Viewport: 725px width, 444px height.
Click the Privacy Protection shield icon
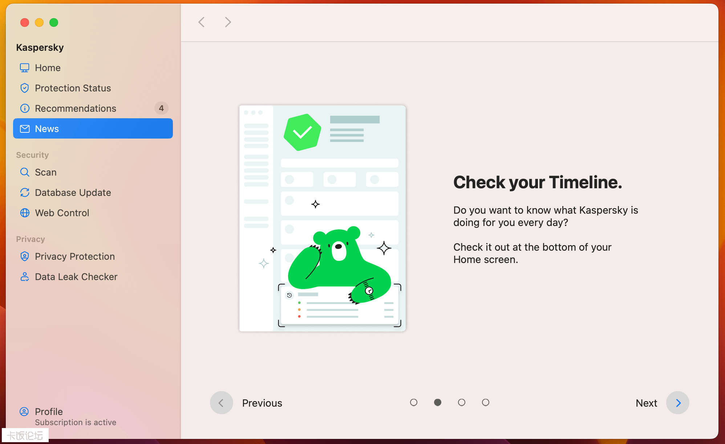pyautogui.click(x=25, y=256)
